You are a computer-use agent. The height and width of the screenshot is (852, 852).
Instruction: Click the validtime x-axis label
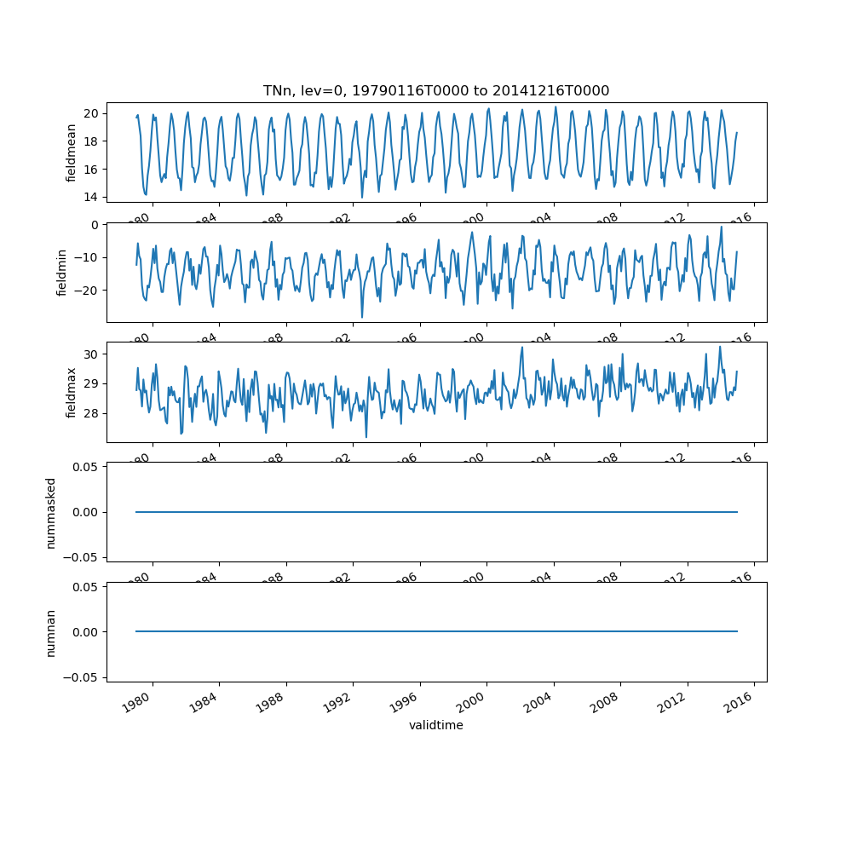435,725
